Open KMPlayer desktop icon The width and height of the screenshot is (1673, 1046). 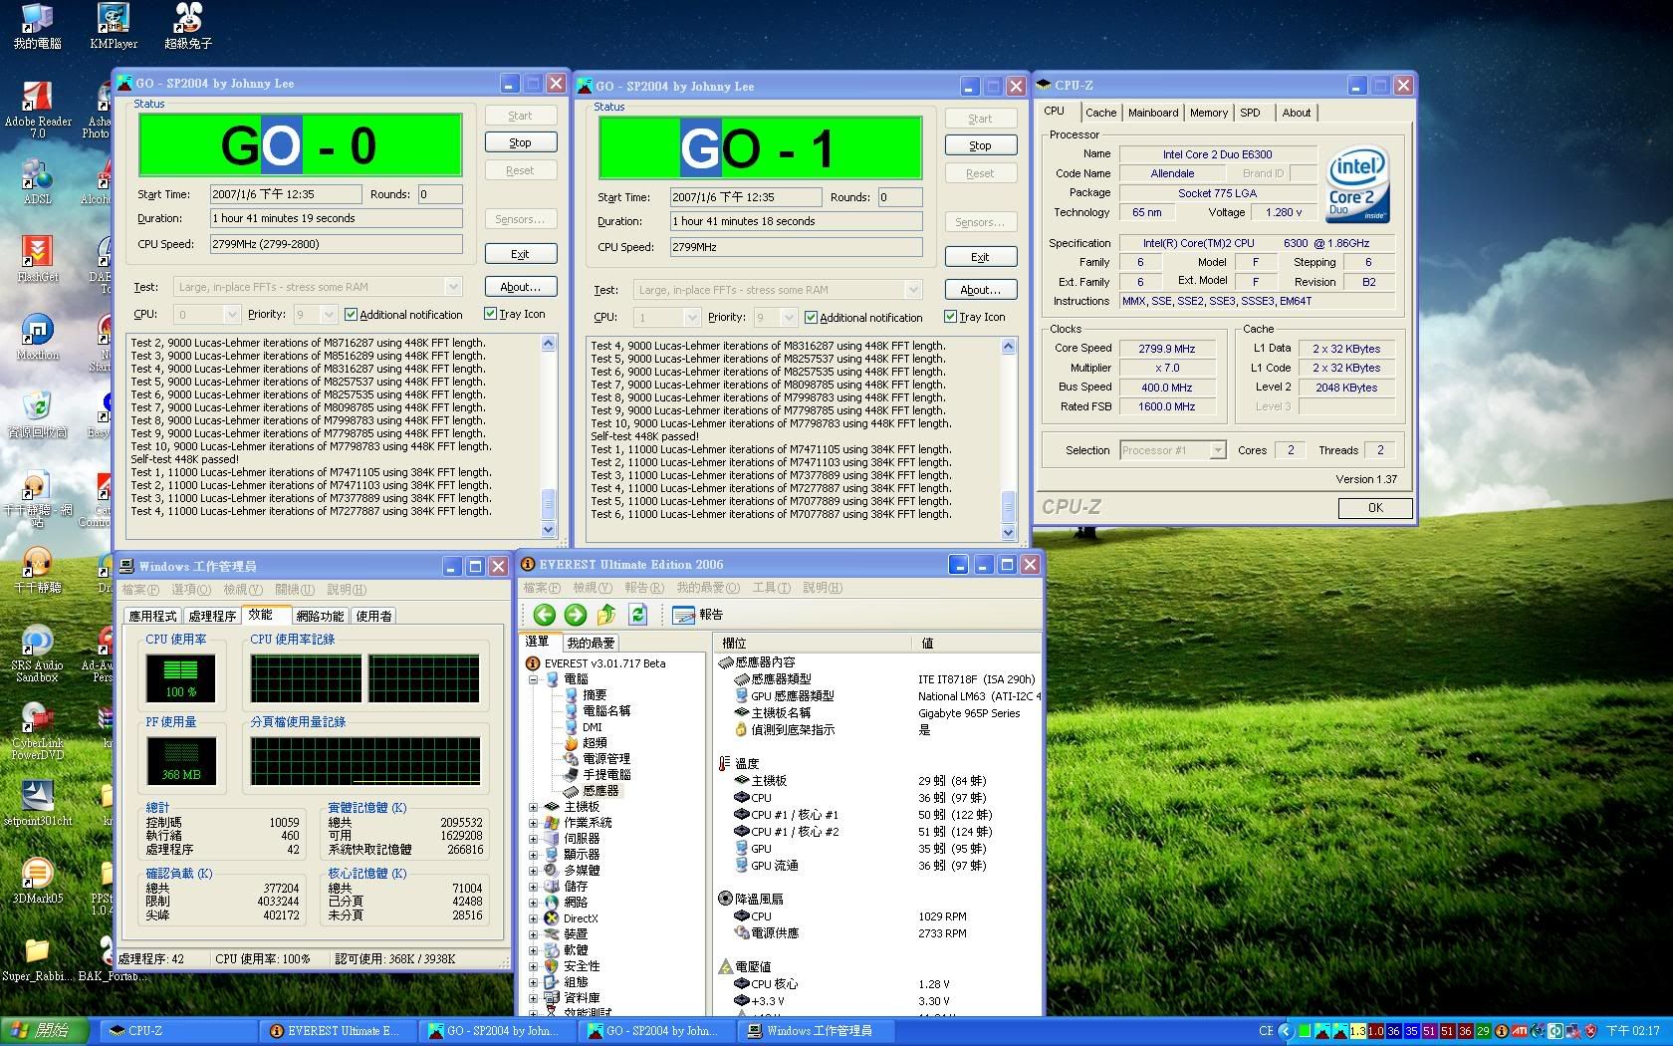114,27
